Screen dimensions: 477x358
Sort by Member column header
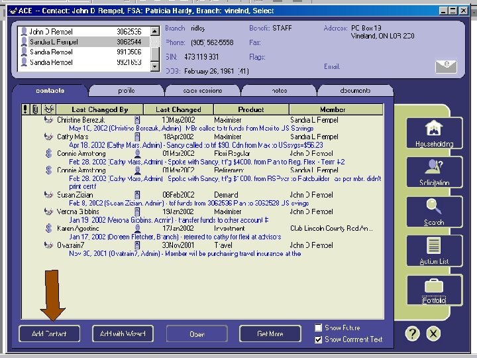336,109
